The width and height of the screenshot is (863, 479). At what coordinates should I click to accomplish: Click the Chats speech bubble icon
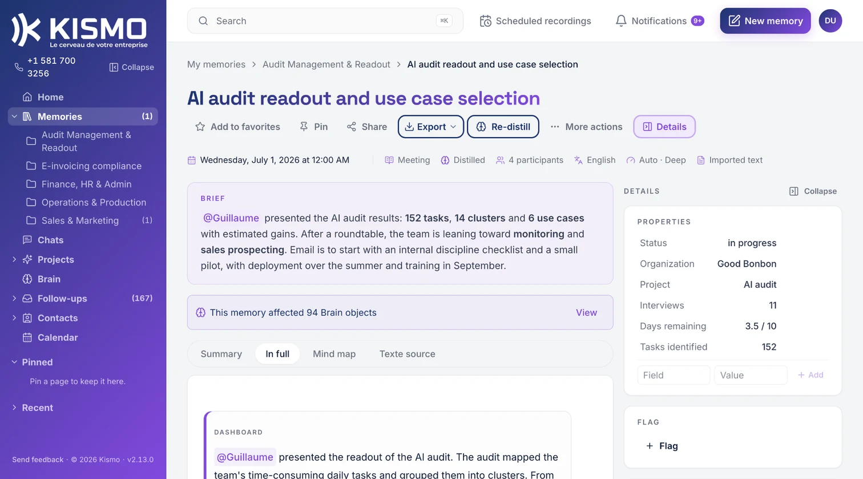27,240
